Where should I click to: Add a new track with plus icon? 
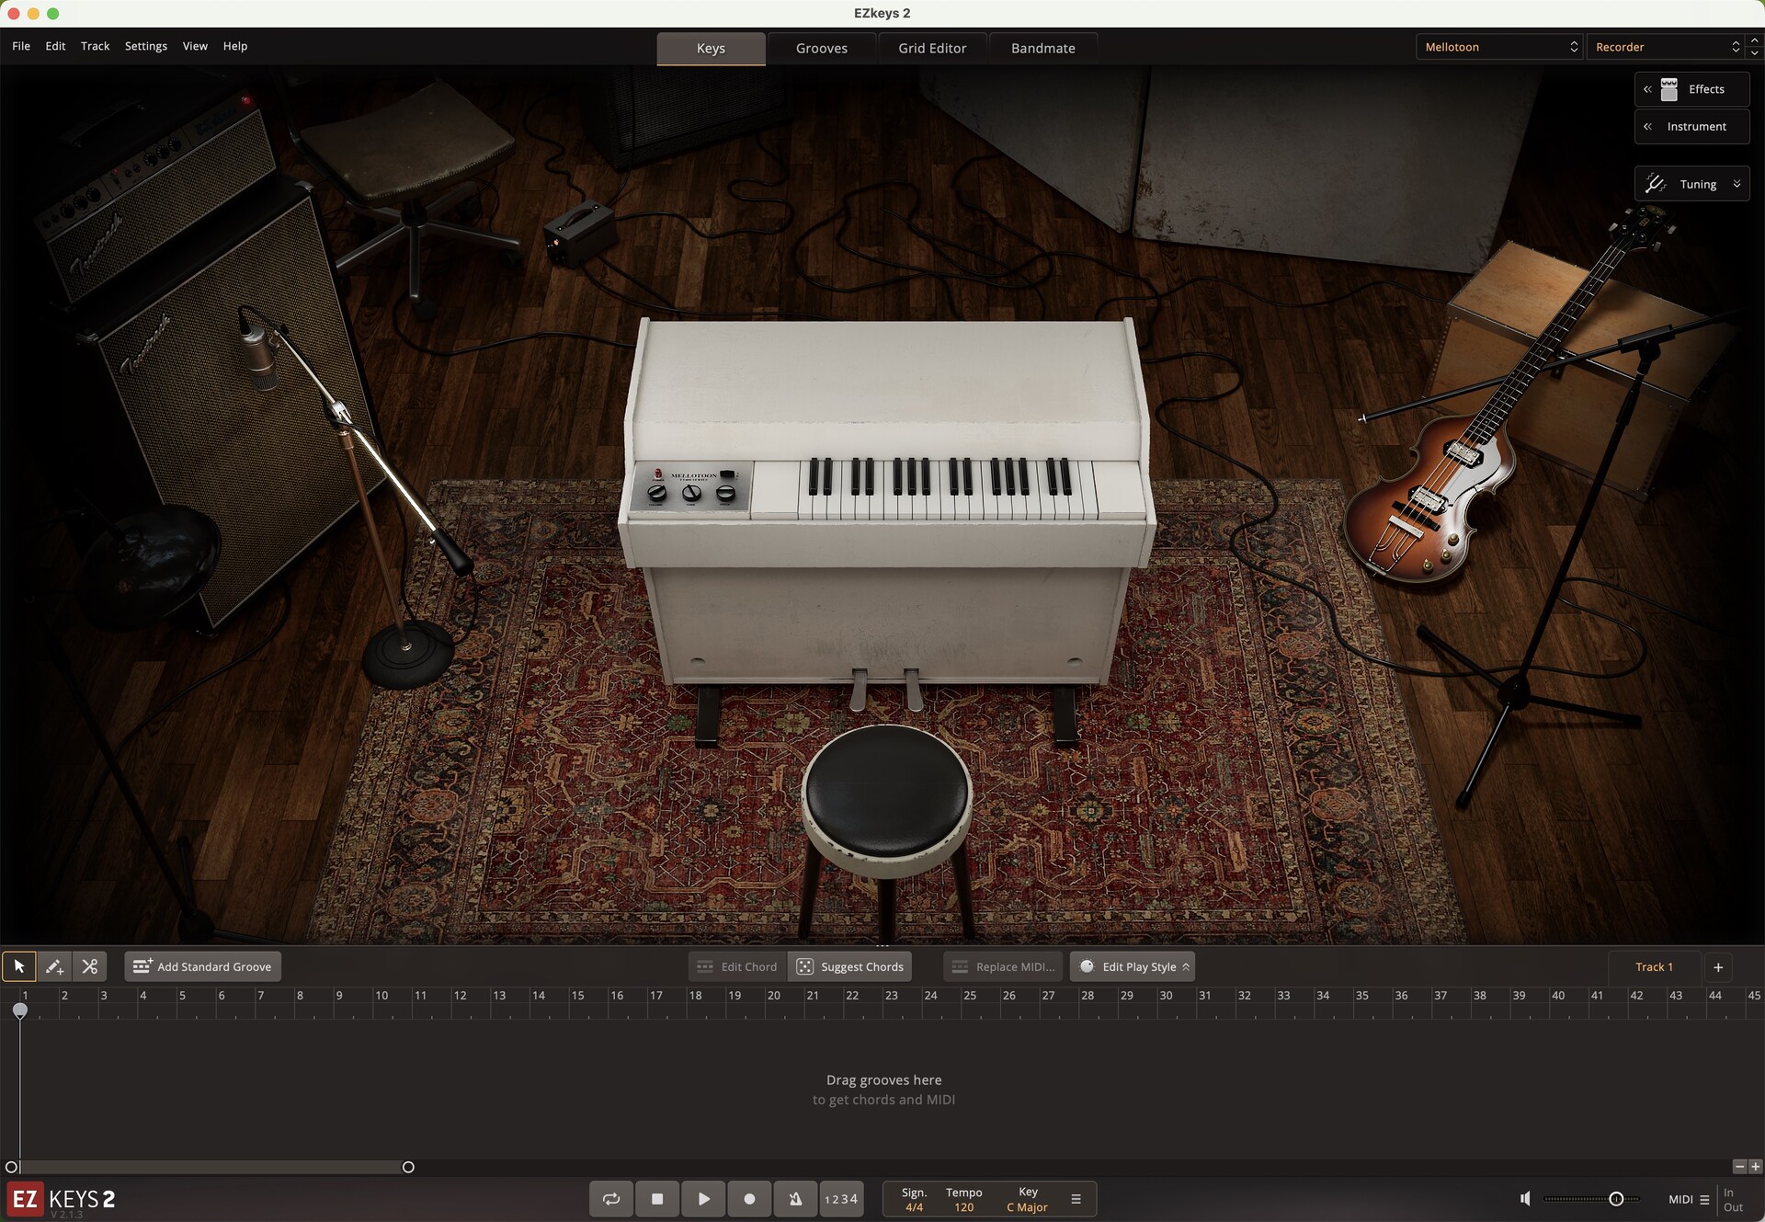(1717, 966)
